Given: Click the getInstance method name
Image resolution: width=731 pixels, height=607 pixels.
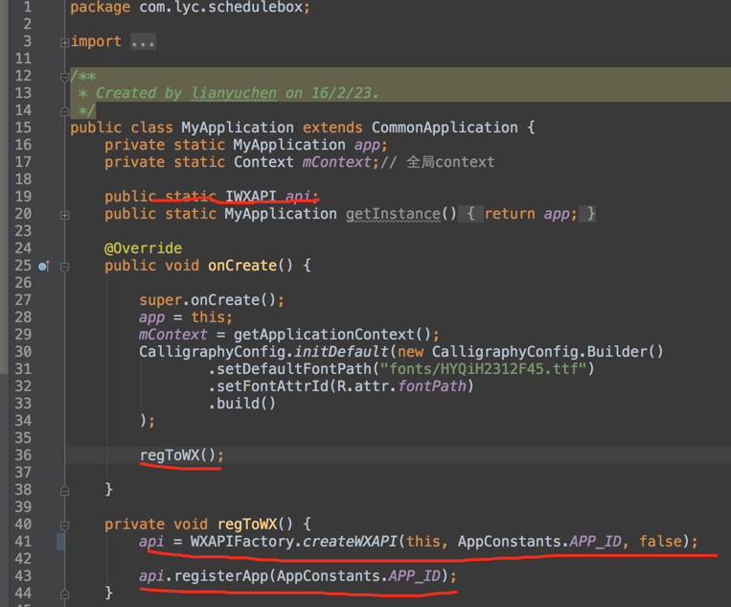Looking at the screenshot, I should click(x=393, y=214).
